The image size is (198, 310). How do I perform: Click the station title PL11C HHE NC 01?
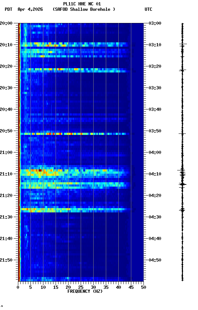point(82,4)
